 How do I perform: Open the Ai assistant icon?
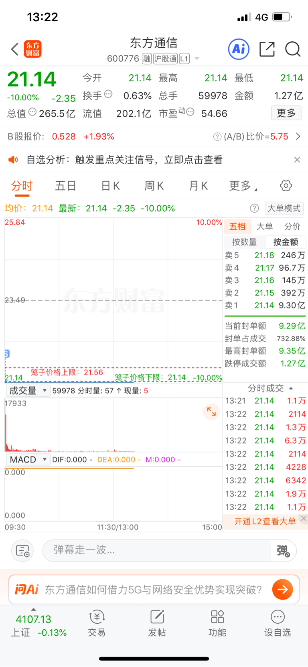point(239,49)
